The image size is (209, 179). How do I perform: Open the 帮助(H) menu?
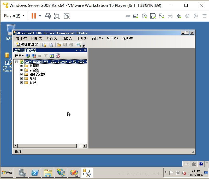tap(128, 38)
